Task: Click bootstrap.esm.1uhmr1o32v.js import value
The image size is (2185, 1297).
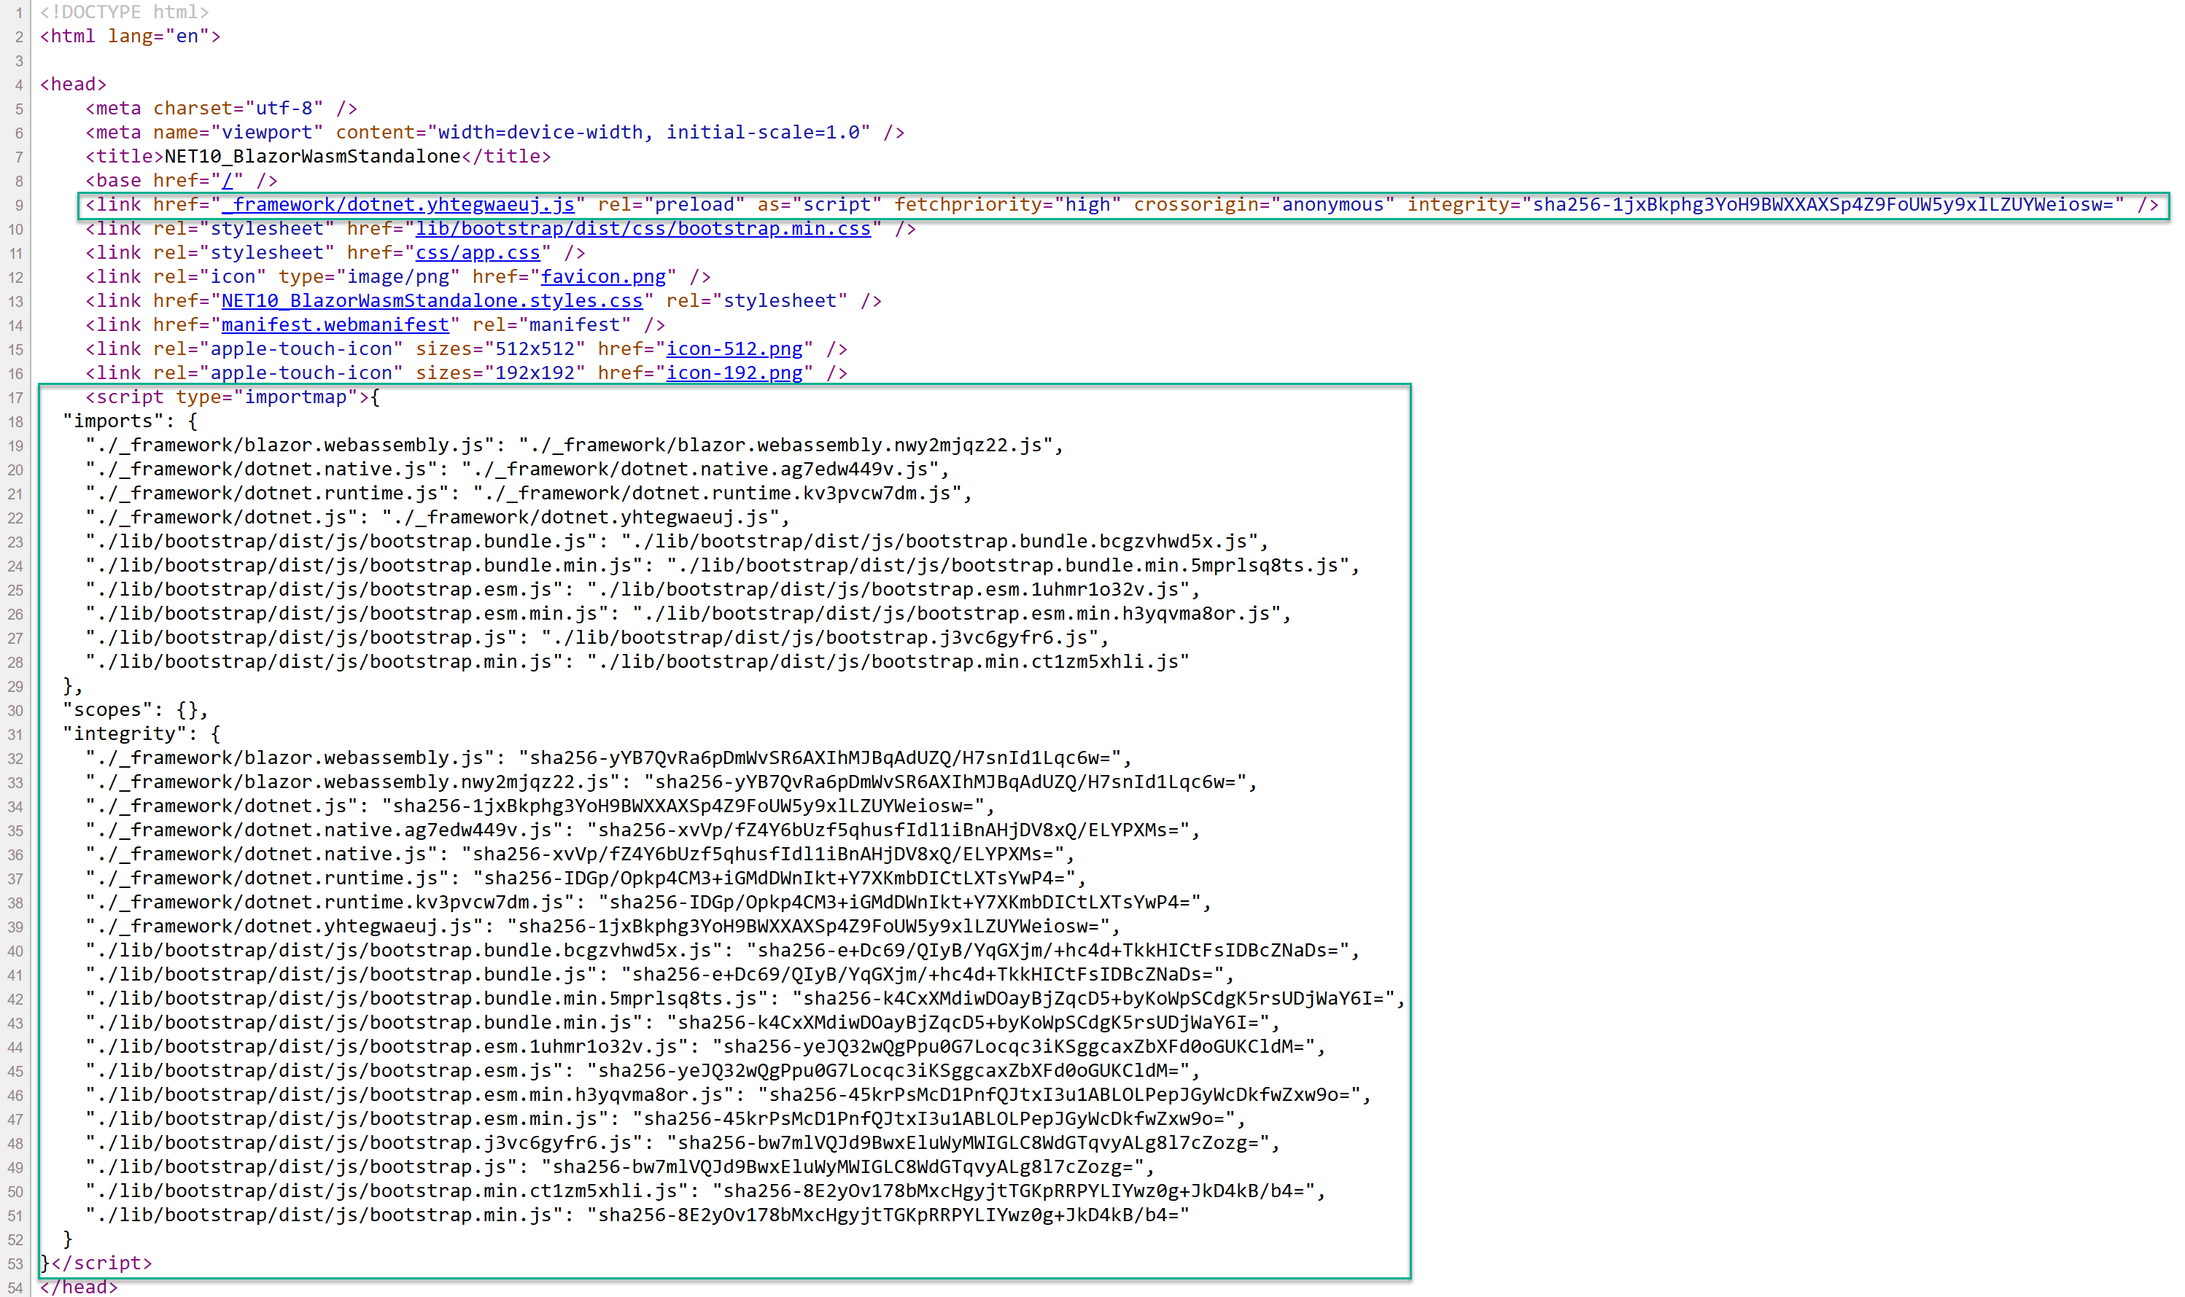Action: [888, 589]
